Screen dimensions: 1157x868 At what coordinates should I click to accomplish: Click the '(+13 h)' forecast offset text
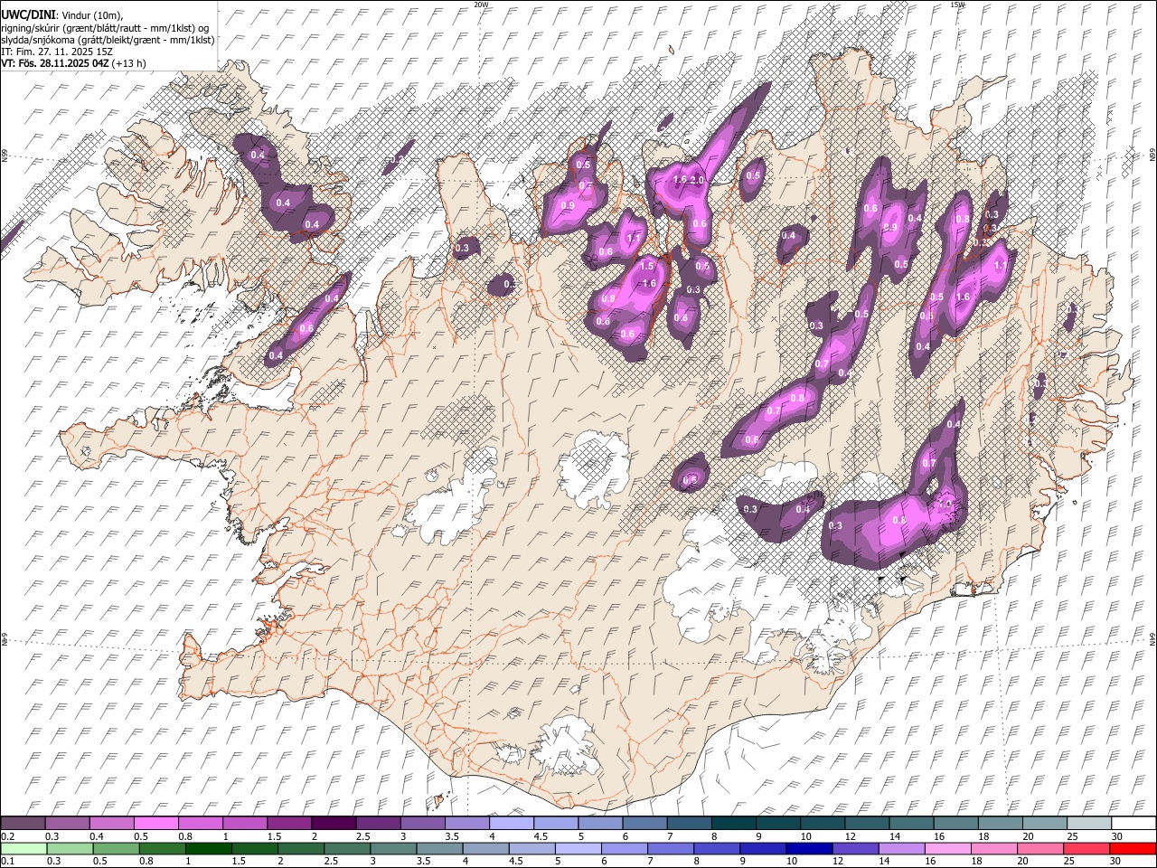coord(129,63)
